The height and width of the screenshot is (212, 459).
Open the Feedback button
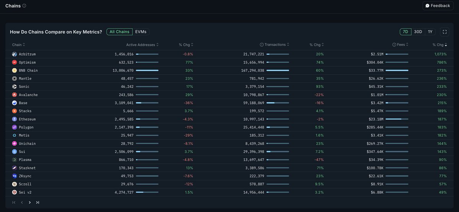click(438, 6)
